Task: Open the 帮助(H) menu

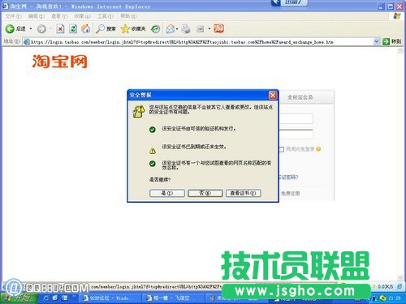Action: 128,16
